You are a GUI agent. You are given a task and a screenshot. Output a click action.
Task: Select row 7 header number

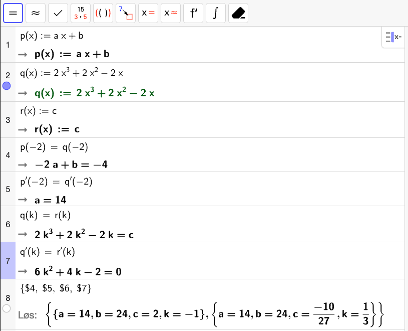point(8,261)
